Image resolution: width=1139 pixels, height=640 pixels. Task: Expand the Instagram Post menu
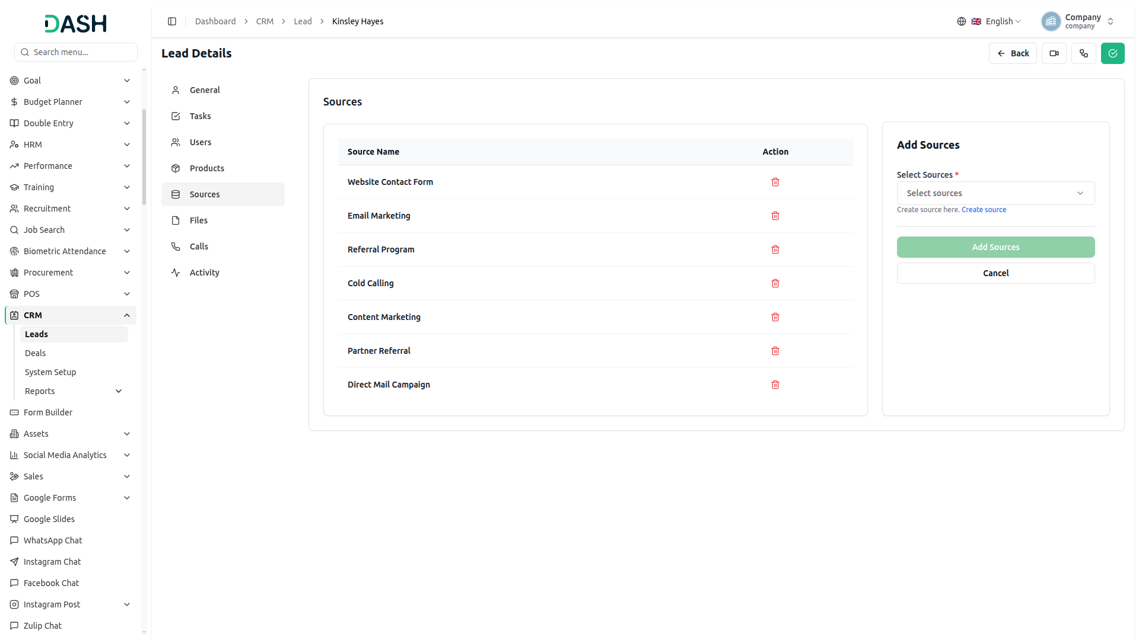pyautogui.click(x=71, y=604)
